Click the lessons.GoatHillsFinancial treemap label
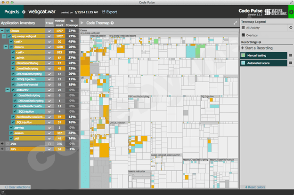The image size is (294, 195). click(x=222, y=160)
